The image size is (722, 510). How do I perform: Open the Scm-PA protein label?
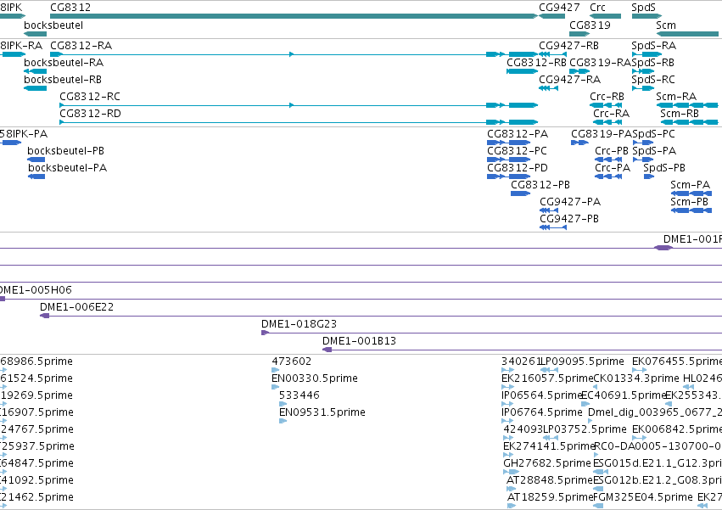pyautogui.click(x=691, y=185)
